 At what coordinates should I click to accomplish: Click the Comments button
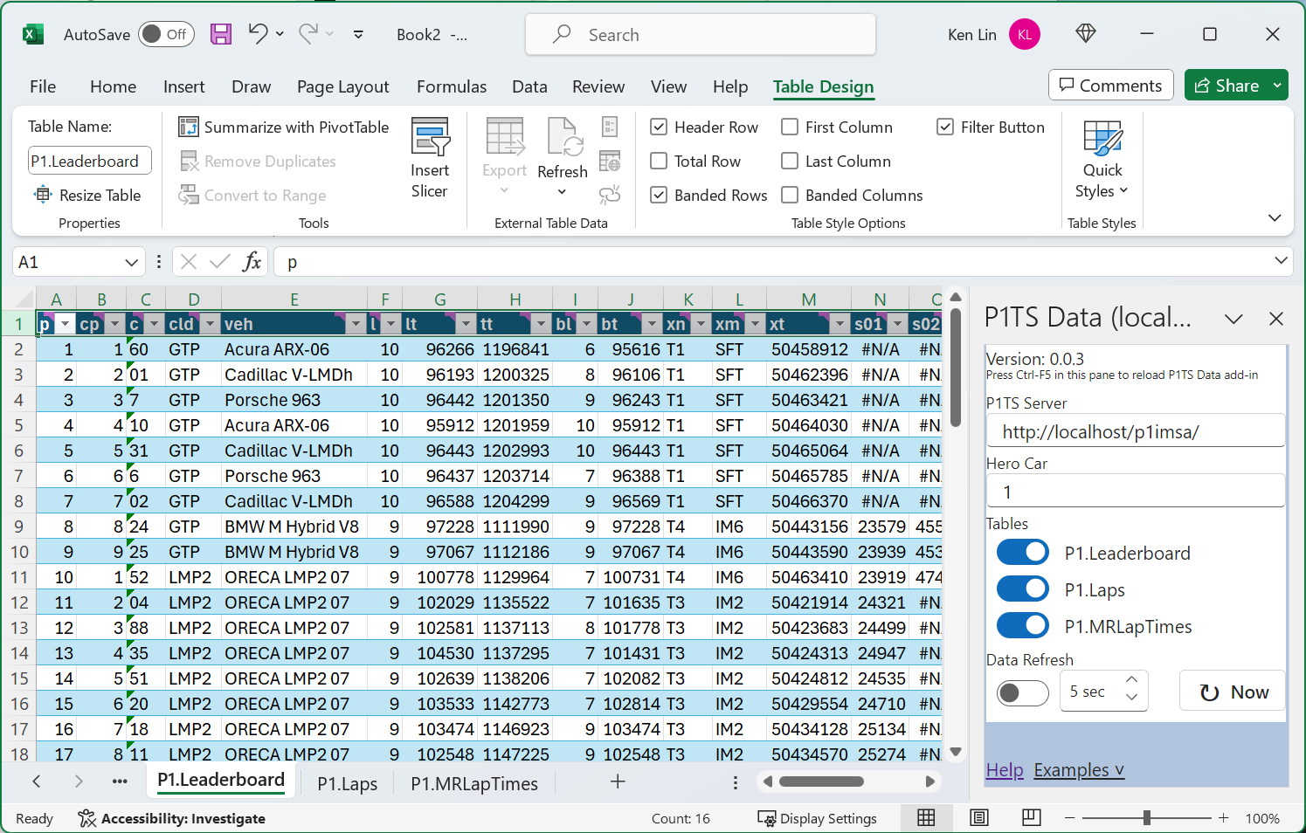pyautogui.click(x=1111, y=86)
